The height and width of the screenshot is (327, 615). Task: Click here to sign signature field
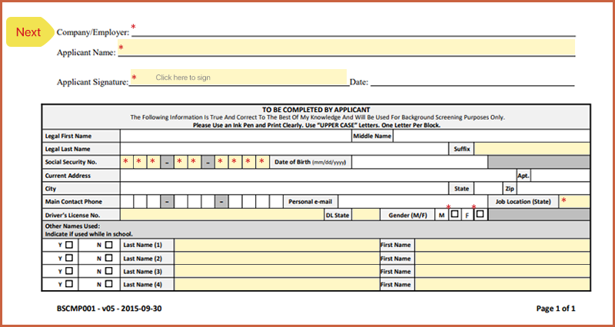pos(238,78)
